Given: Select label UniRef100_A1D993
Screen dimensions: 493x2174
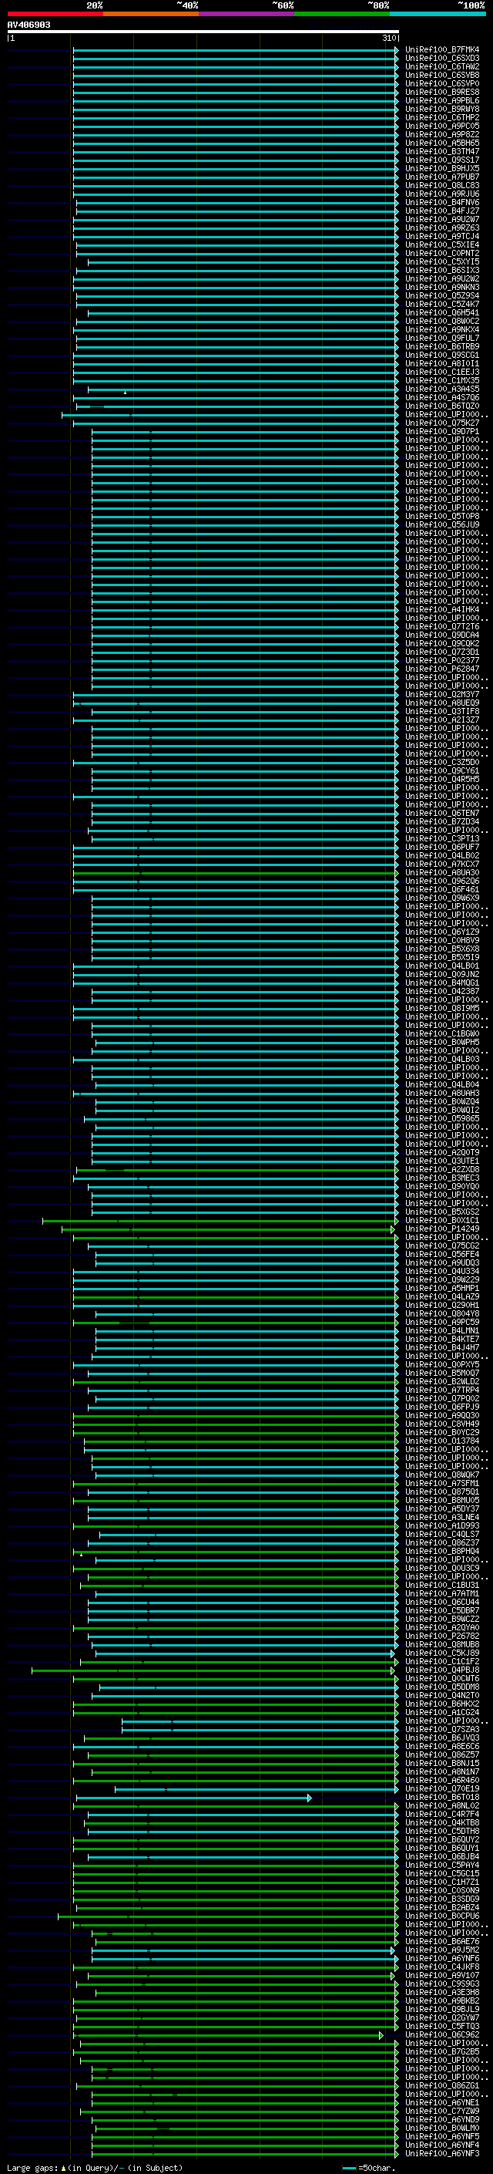Looking at the screenshot, I should (441, 1526).
